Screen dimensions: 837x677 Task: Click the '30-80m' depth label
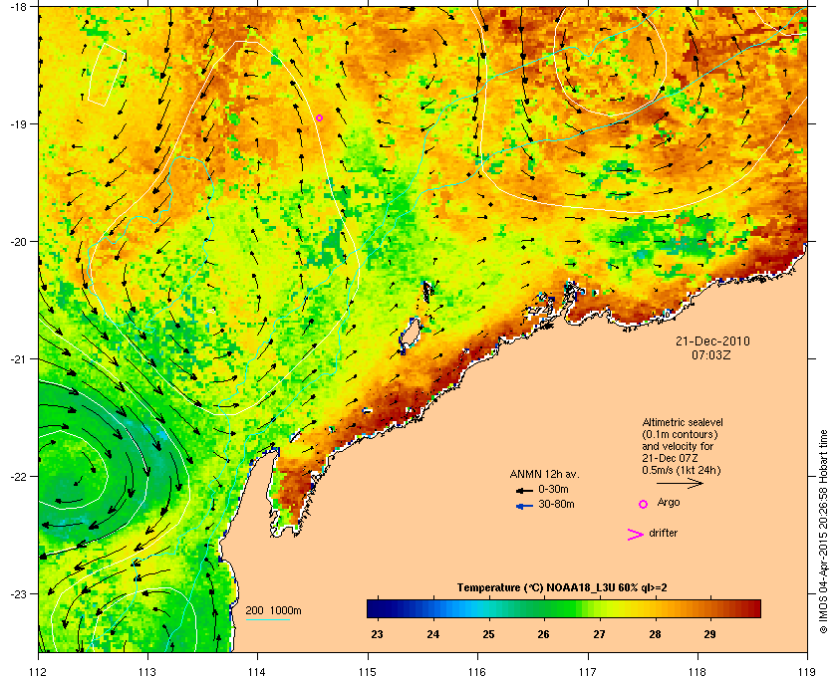point(556,504)
